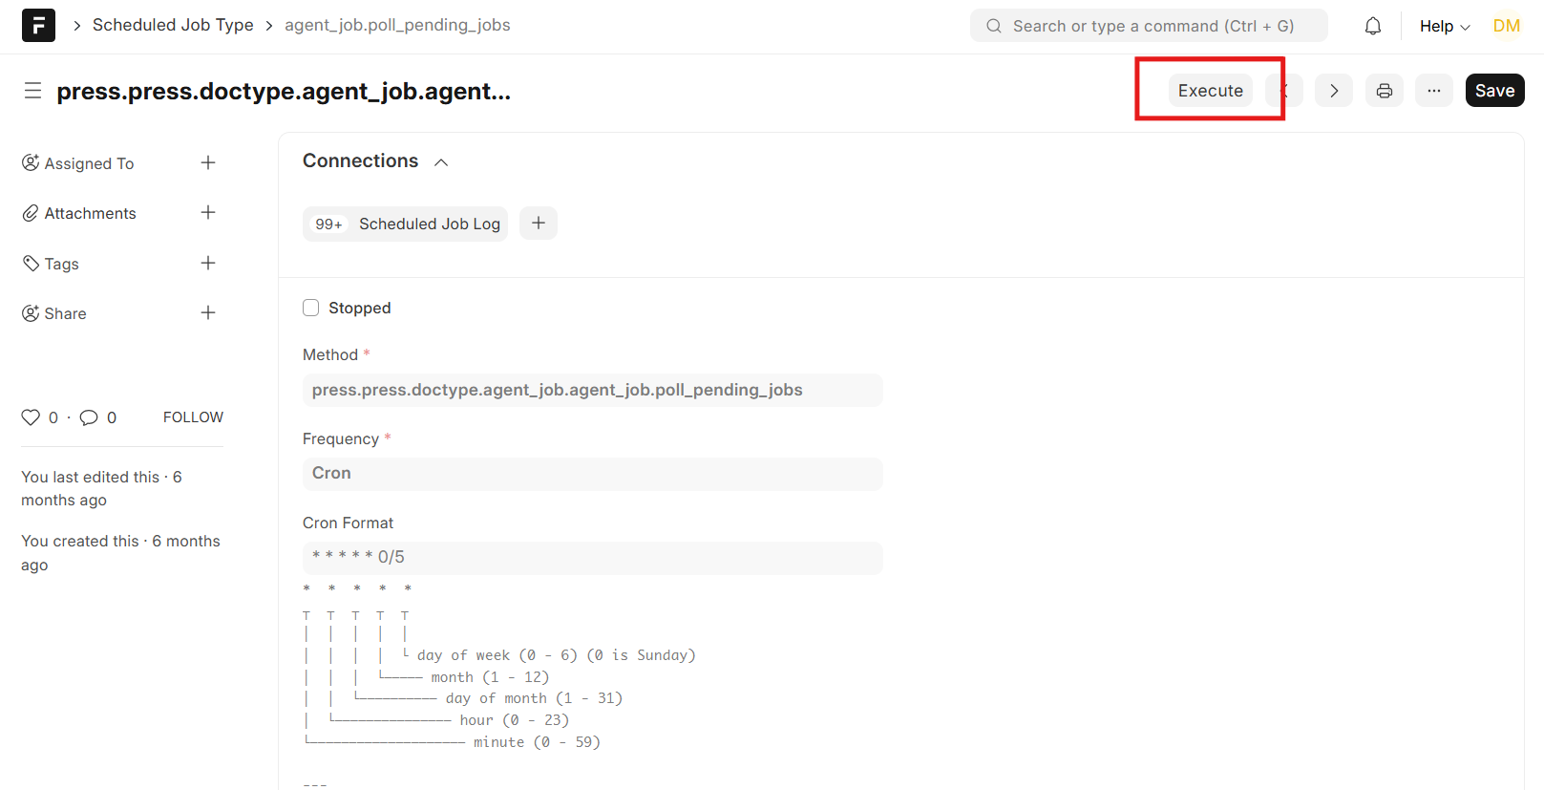Image resolution: width=1544 pixels, height=790 pixels.
Task: Open the Frequency Cron select field
Action: [x=592, y=474]
